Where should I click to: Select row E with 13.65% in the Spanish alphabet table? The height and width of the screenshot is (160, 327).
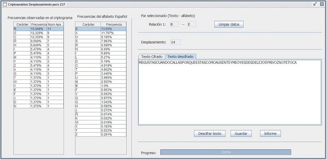point(101,29)
